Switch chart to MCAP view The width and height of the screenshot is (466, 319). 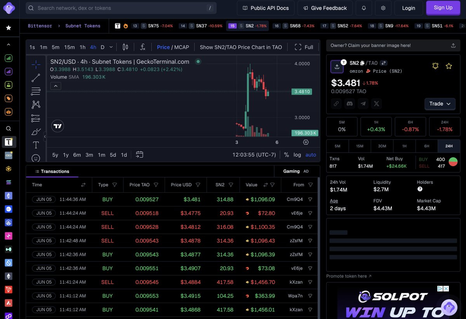[182, 47]
